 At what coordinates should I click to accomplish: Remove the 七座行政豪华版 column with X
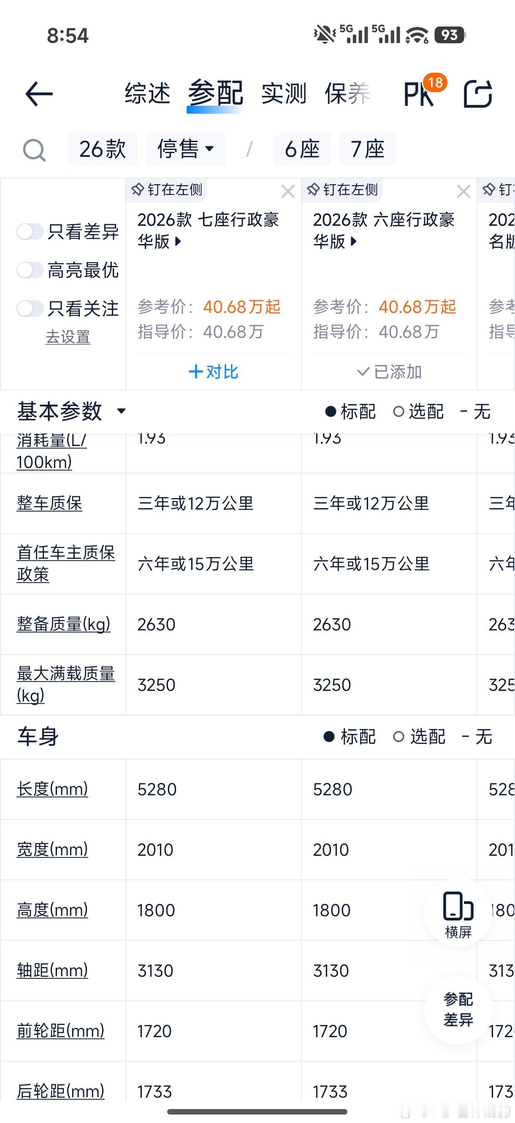pyautogui.click(x=288, y=192)
